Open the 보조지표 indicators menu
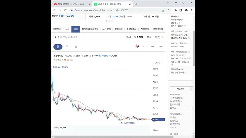The image size is (246, 138). tap(139, 37)
